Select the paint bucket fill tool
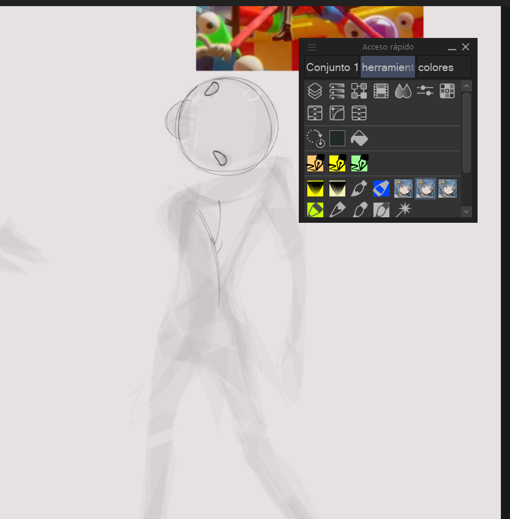This screenshot has height=519, width=510. [359, 138]
